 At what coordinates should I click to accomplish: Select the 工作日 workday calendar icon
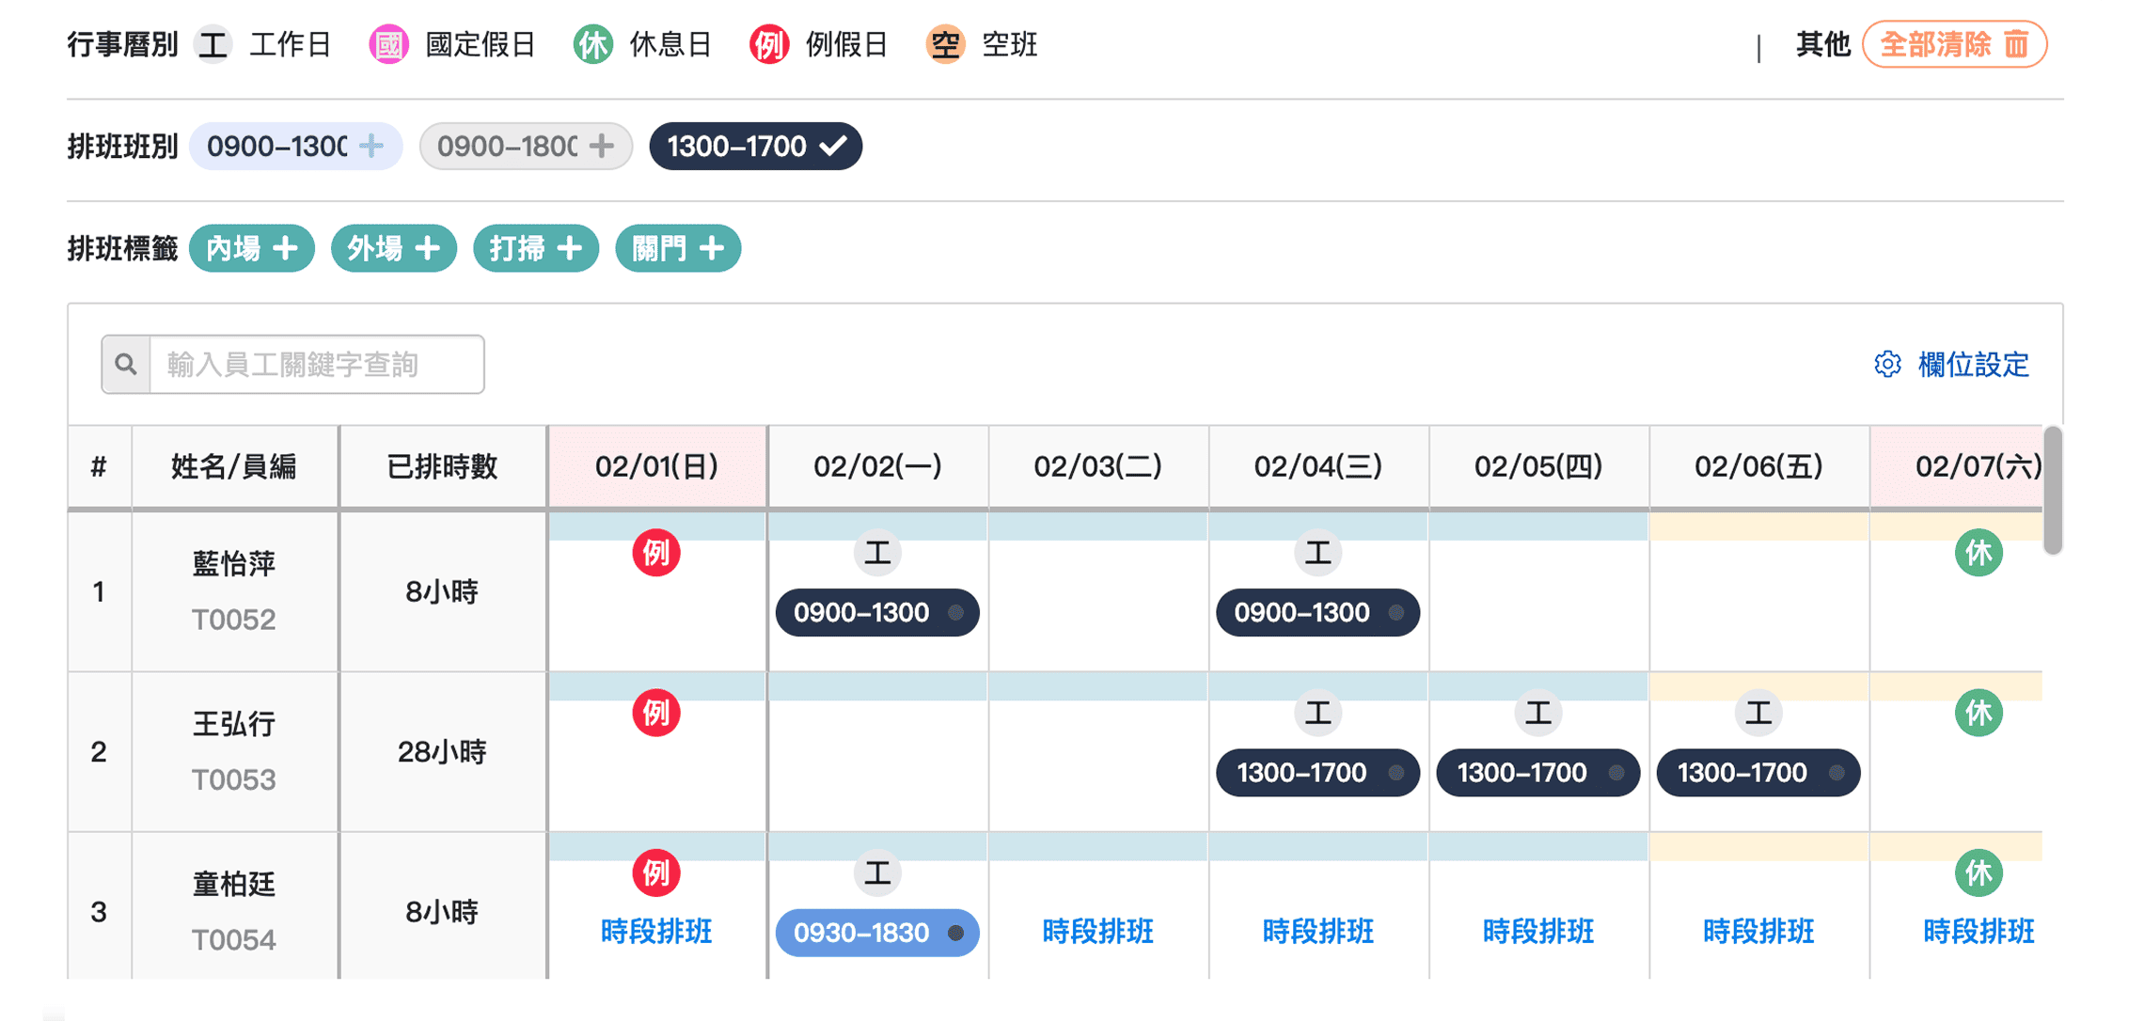click(x=213, y=44)
